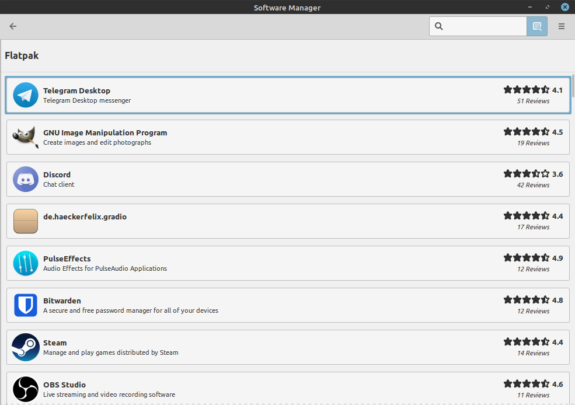
Task: Toggle search in descriptions button
Action: pyautogui.click(x=536, y=26)
